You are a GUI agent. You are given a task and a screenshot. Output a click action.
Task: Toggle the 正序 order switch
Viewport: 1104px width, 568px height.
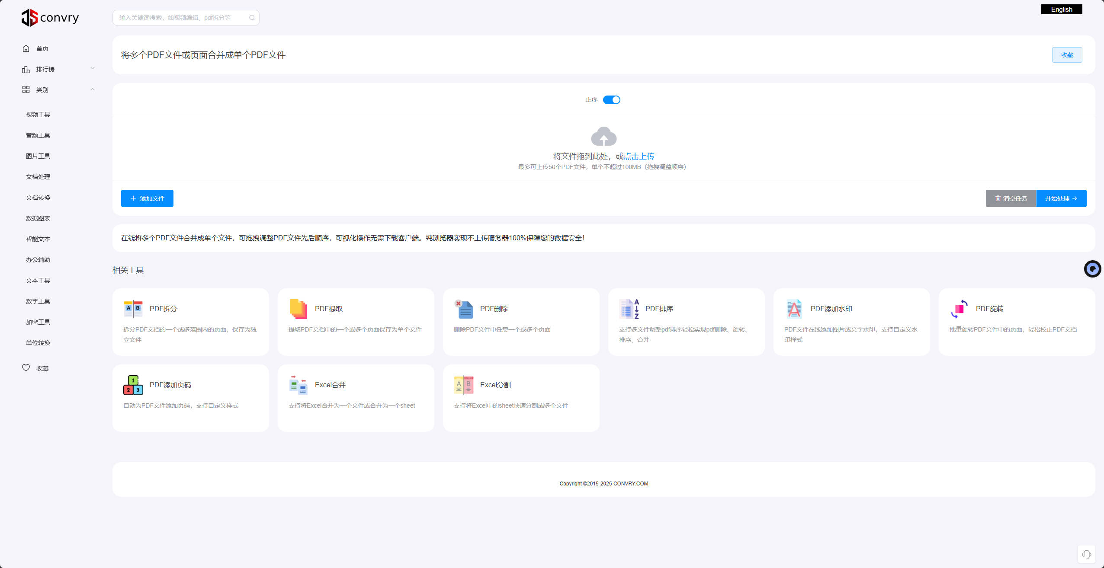[611, 100]
